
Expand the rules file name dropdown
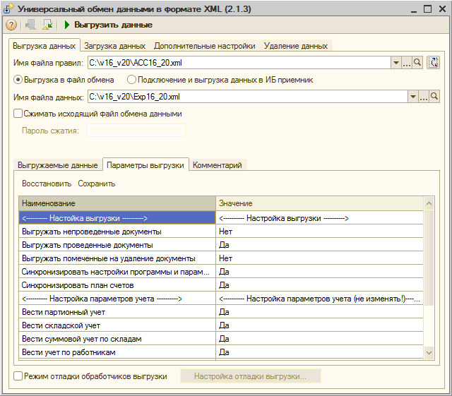[396, 63]
